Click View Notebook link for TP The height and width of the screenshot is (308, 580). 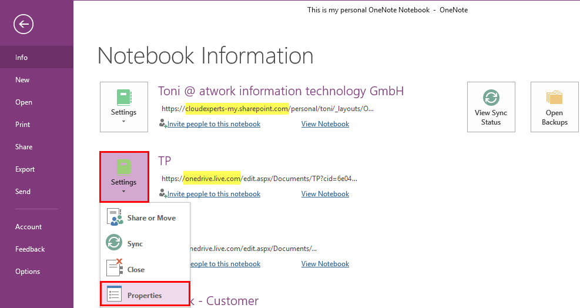coord(325,194)
